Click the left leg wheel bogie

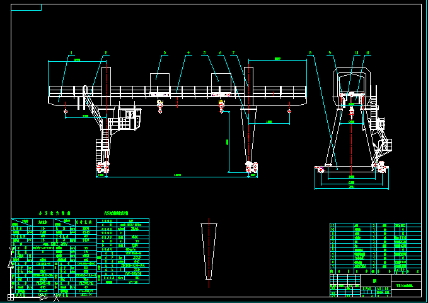click(103, 167)
